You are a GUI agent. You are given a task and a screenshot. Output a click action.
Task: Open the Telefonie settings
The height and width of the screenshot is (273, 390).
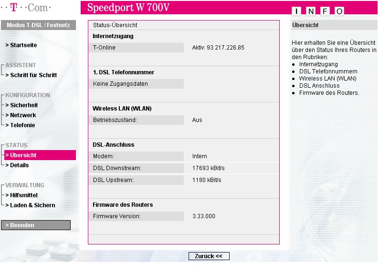[x=20, y=125]
